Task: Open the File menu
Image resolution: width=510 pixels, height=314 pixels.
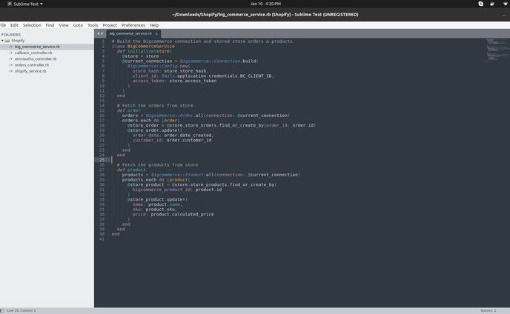Action: coord(3,25)
